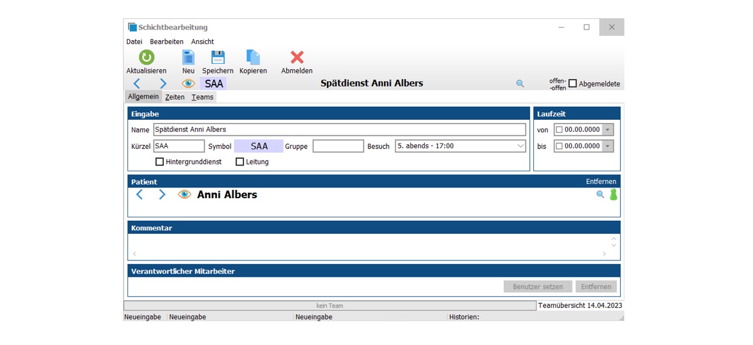Click Kommentar horizontal scroll left arrow
This screenshot has height=345, width=753.
click(x=134, y=254)
